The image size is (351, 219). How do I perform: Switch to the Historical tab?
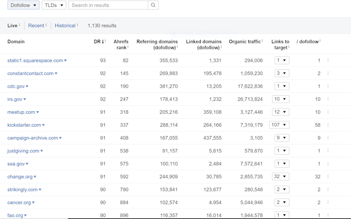coord(65,25)
